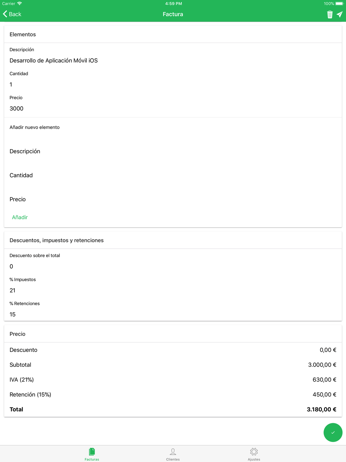Screen dimensions: 346x462
Task: Focus the new element Precio field
Action: (x=173, y=199)
